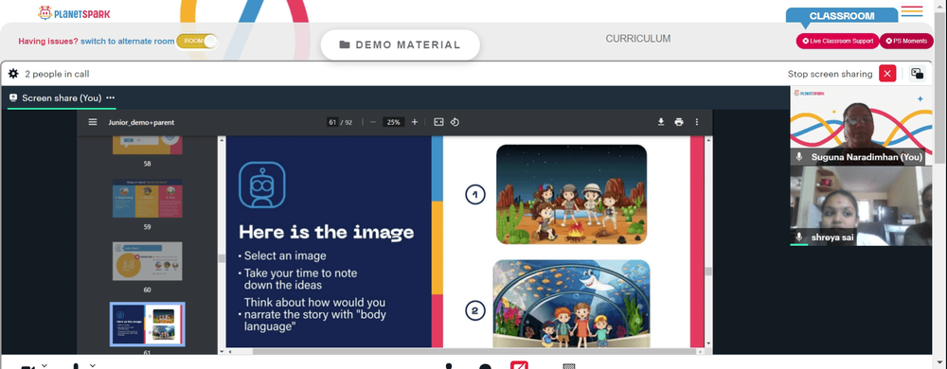947x369 pixels.
Task: Click '2 people in call' text
Action: 57,74
